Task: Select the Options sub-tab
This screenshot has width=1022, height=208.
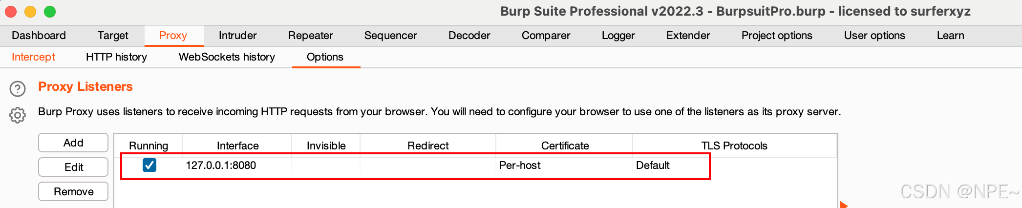Action: tap(325, 57)
